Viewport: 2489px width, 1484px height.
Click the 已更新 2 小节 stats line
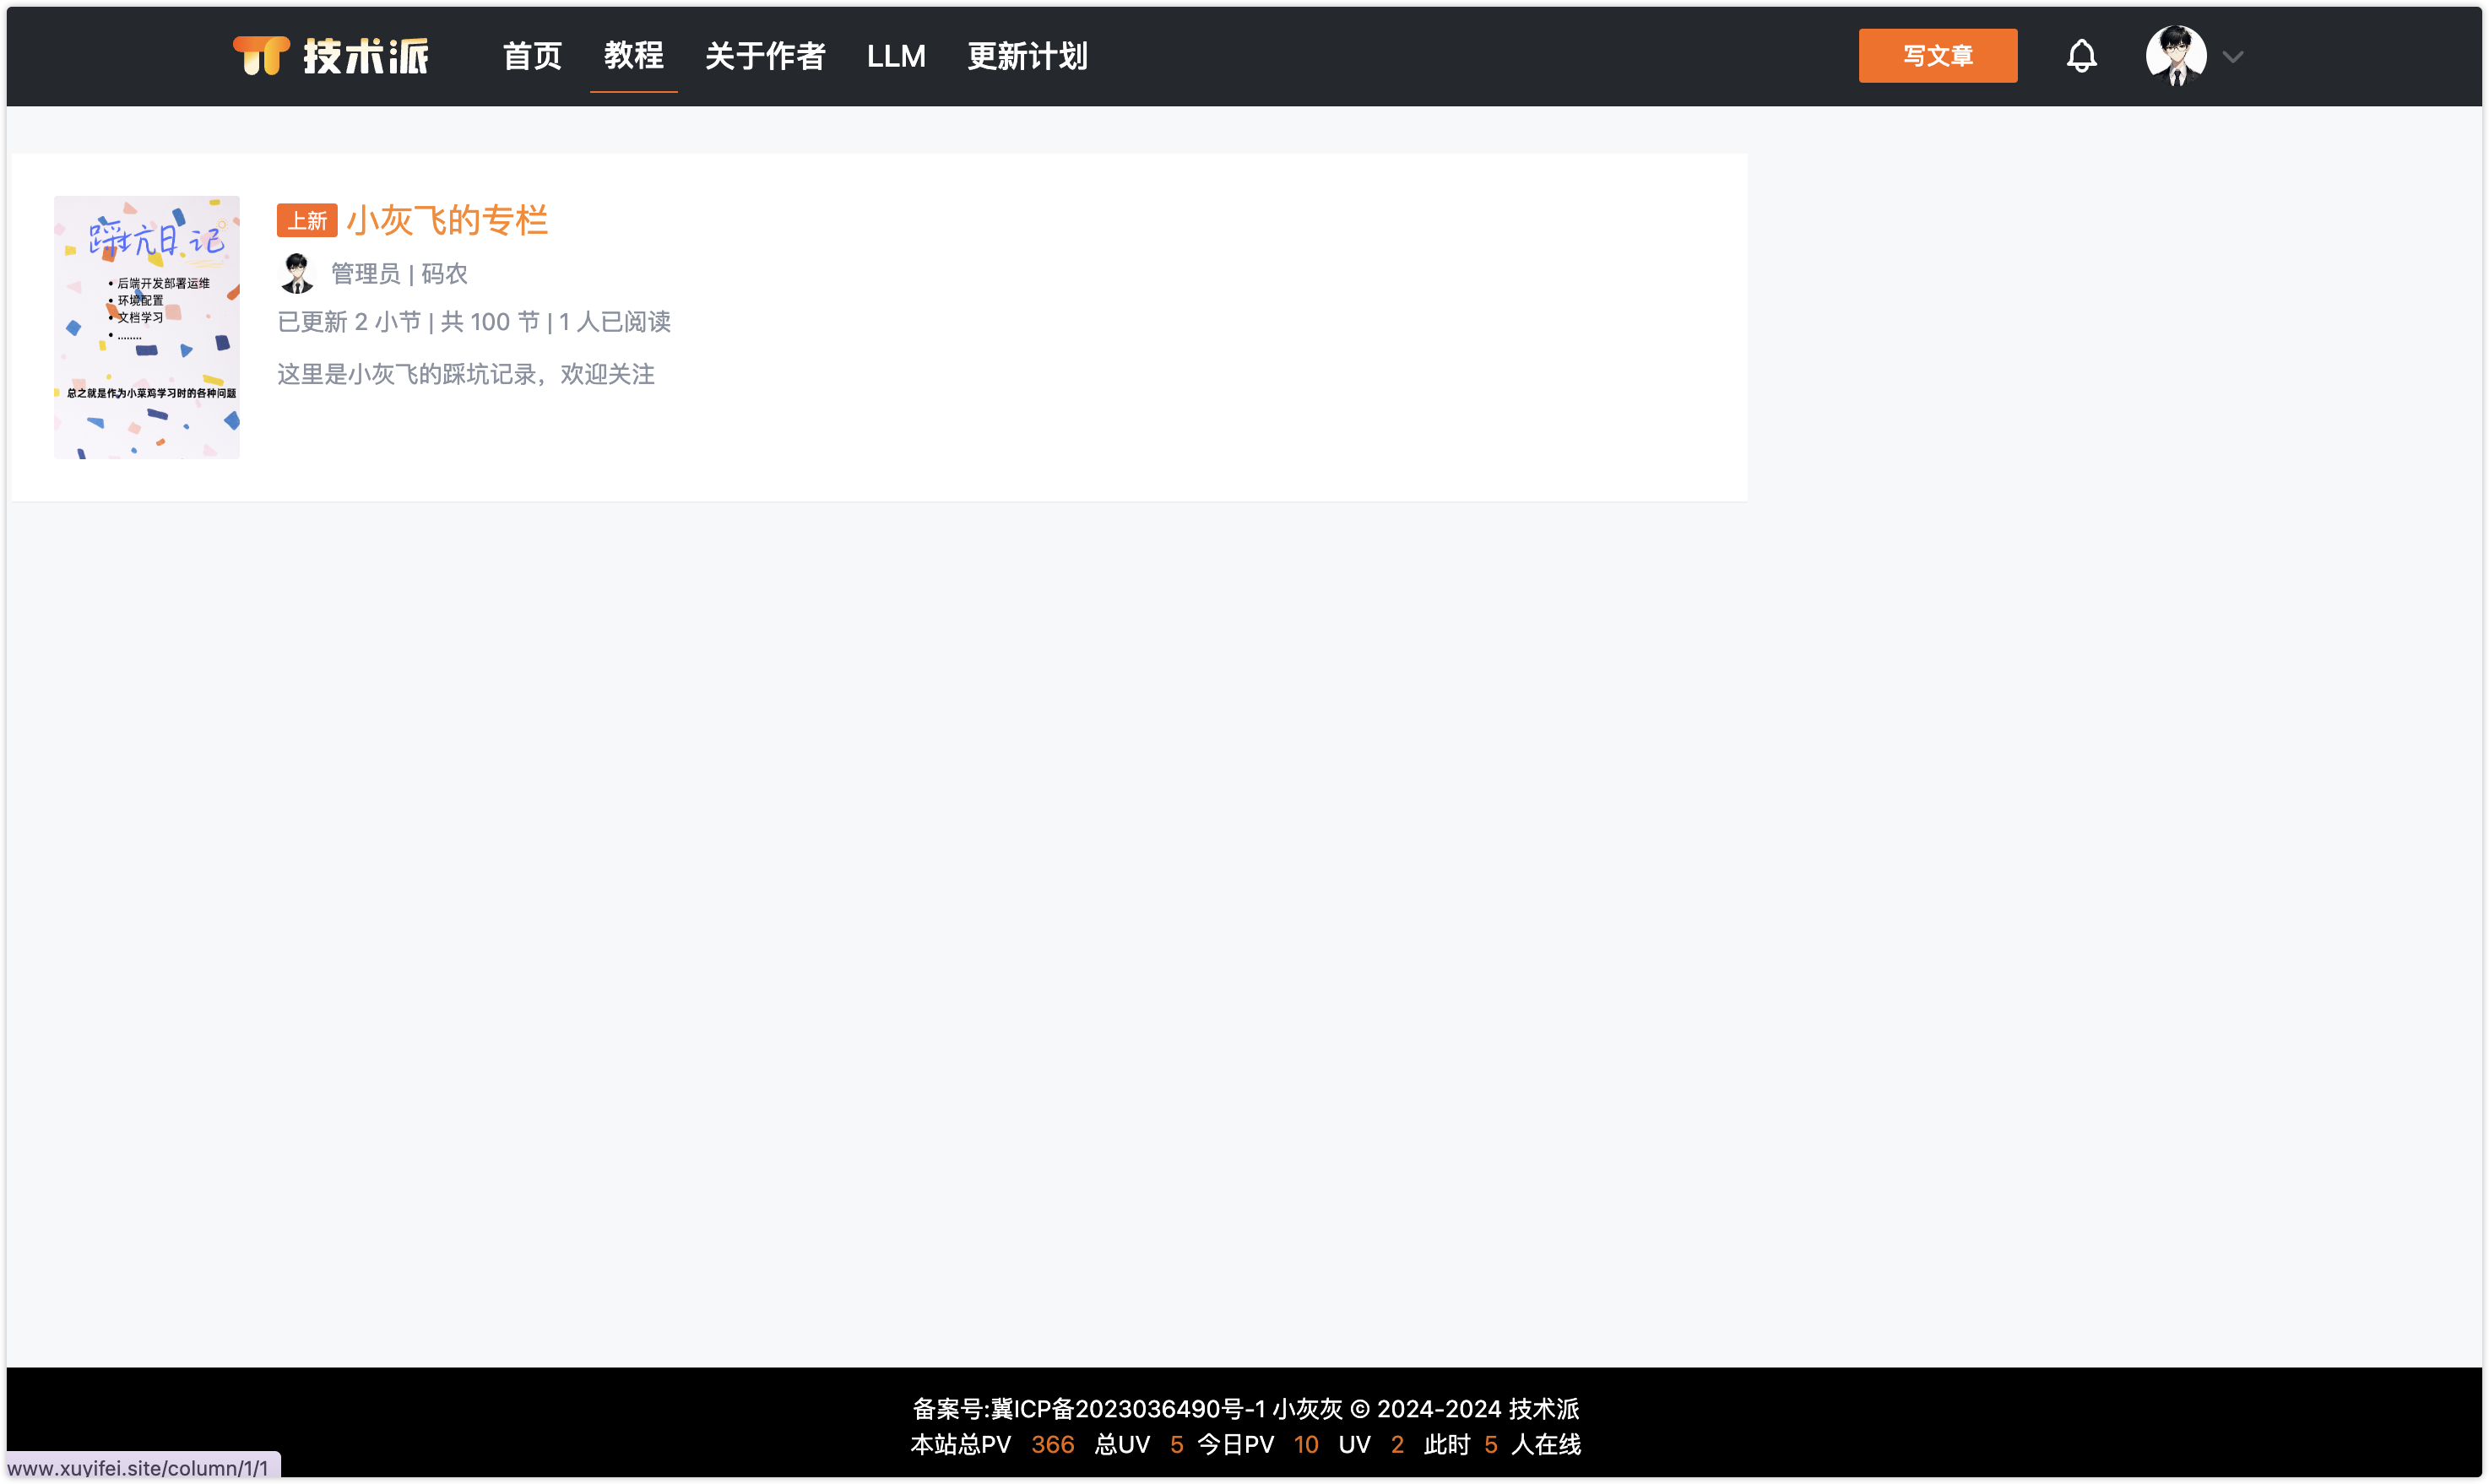473,322
